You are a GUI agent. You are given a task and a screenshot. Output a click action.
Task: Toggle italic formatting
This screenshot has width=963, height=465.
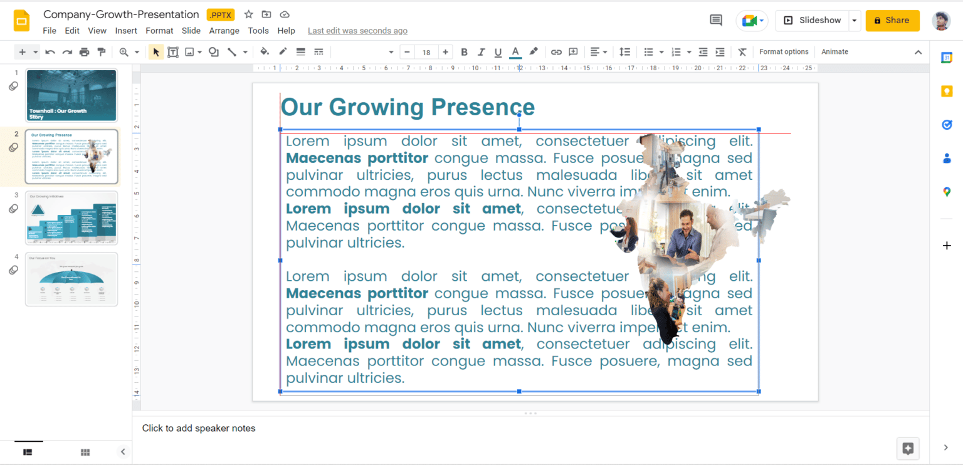[481, 51]
